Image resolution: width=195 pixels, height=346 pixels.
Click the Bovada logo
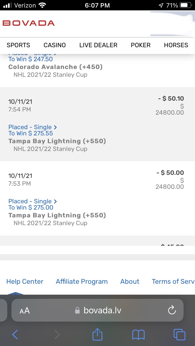(29, 23)
